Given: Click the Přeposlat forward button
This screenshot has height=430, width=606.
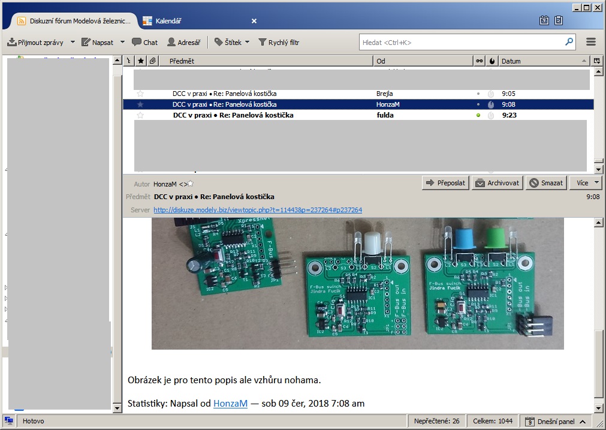Looking at the screenshot, I should [x=445, y=183].
